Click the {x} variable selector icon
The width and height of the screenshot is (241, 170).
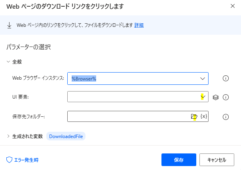pos(204,116)
